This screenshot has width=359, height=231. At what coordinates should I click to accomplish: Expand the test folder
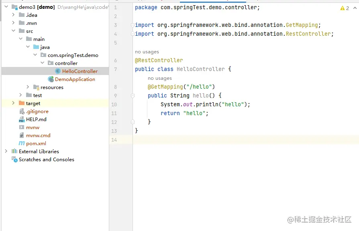[x=20, y=95]
